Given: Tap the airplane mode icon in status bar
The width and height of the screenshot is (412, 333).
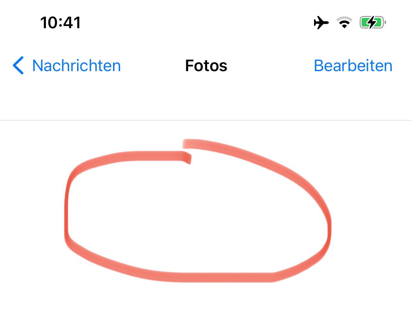Looking at the screenshot, I should [321, 23].
